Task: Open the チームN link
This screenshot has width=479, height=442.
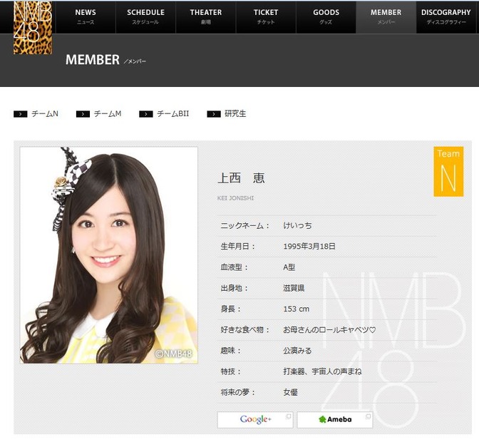Action: [x=45, y=113]
